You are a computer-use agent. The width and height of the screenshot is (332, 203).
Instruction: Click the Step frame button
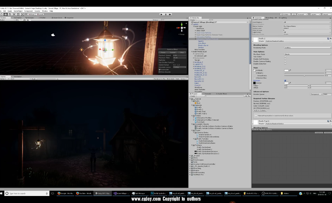tap(170, 14)
